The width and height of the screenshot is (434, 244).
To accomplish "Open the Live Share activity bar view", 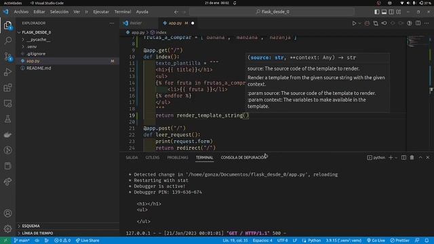I will (x=7, y=182).
